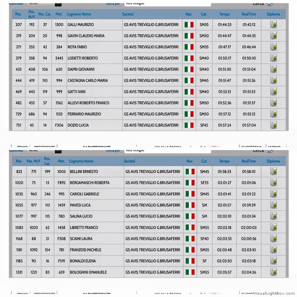Click Italian flag in Bellini Ernesto row
Image resolution: width=297 pixels, height=297 pixels.
(190, 172)
